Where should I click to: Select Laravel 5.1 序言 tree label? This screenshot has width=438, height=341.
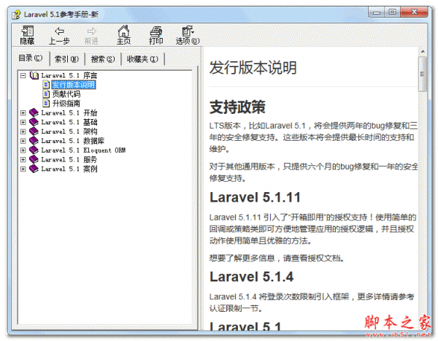(69, 75)
